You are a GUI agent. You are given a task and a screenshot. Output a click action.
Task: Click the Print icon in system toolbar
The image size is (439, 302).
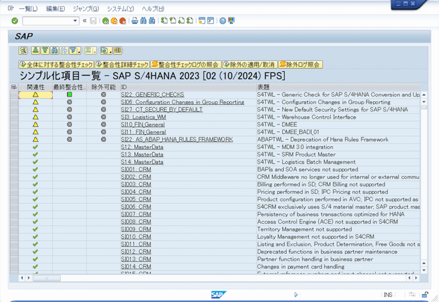135,21
